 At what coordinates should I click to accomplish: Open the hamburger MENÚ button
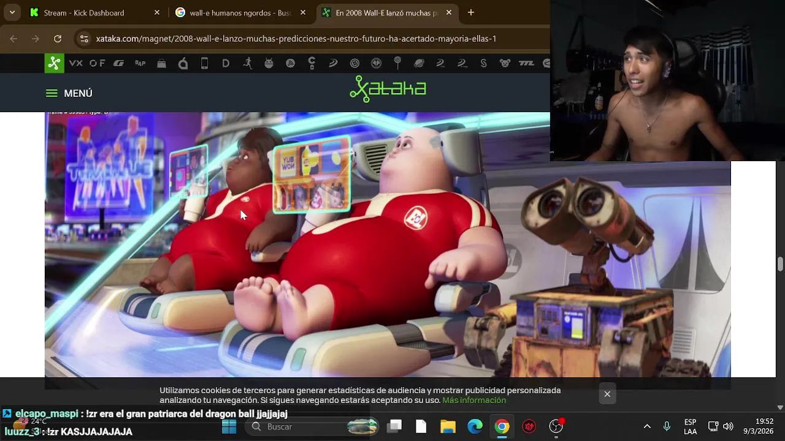click(x=69, y=93)
